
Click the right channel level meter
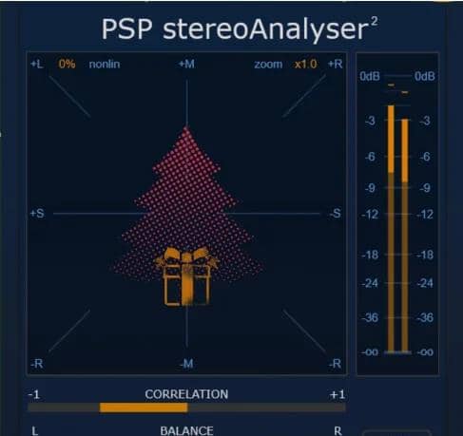coord(405,236)
